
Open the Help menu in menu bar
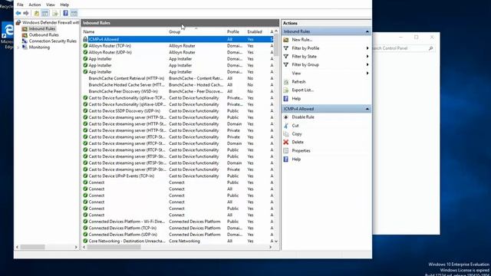64,5
